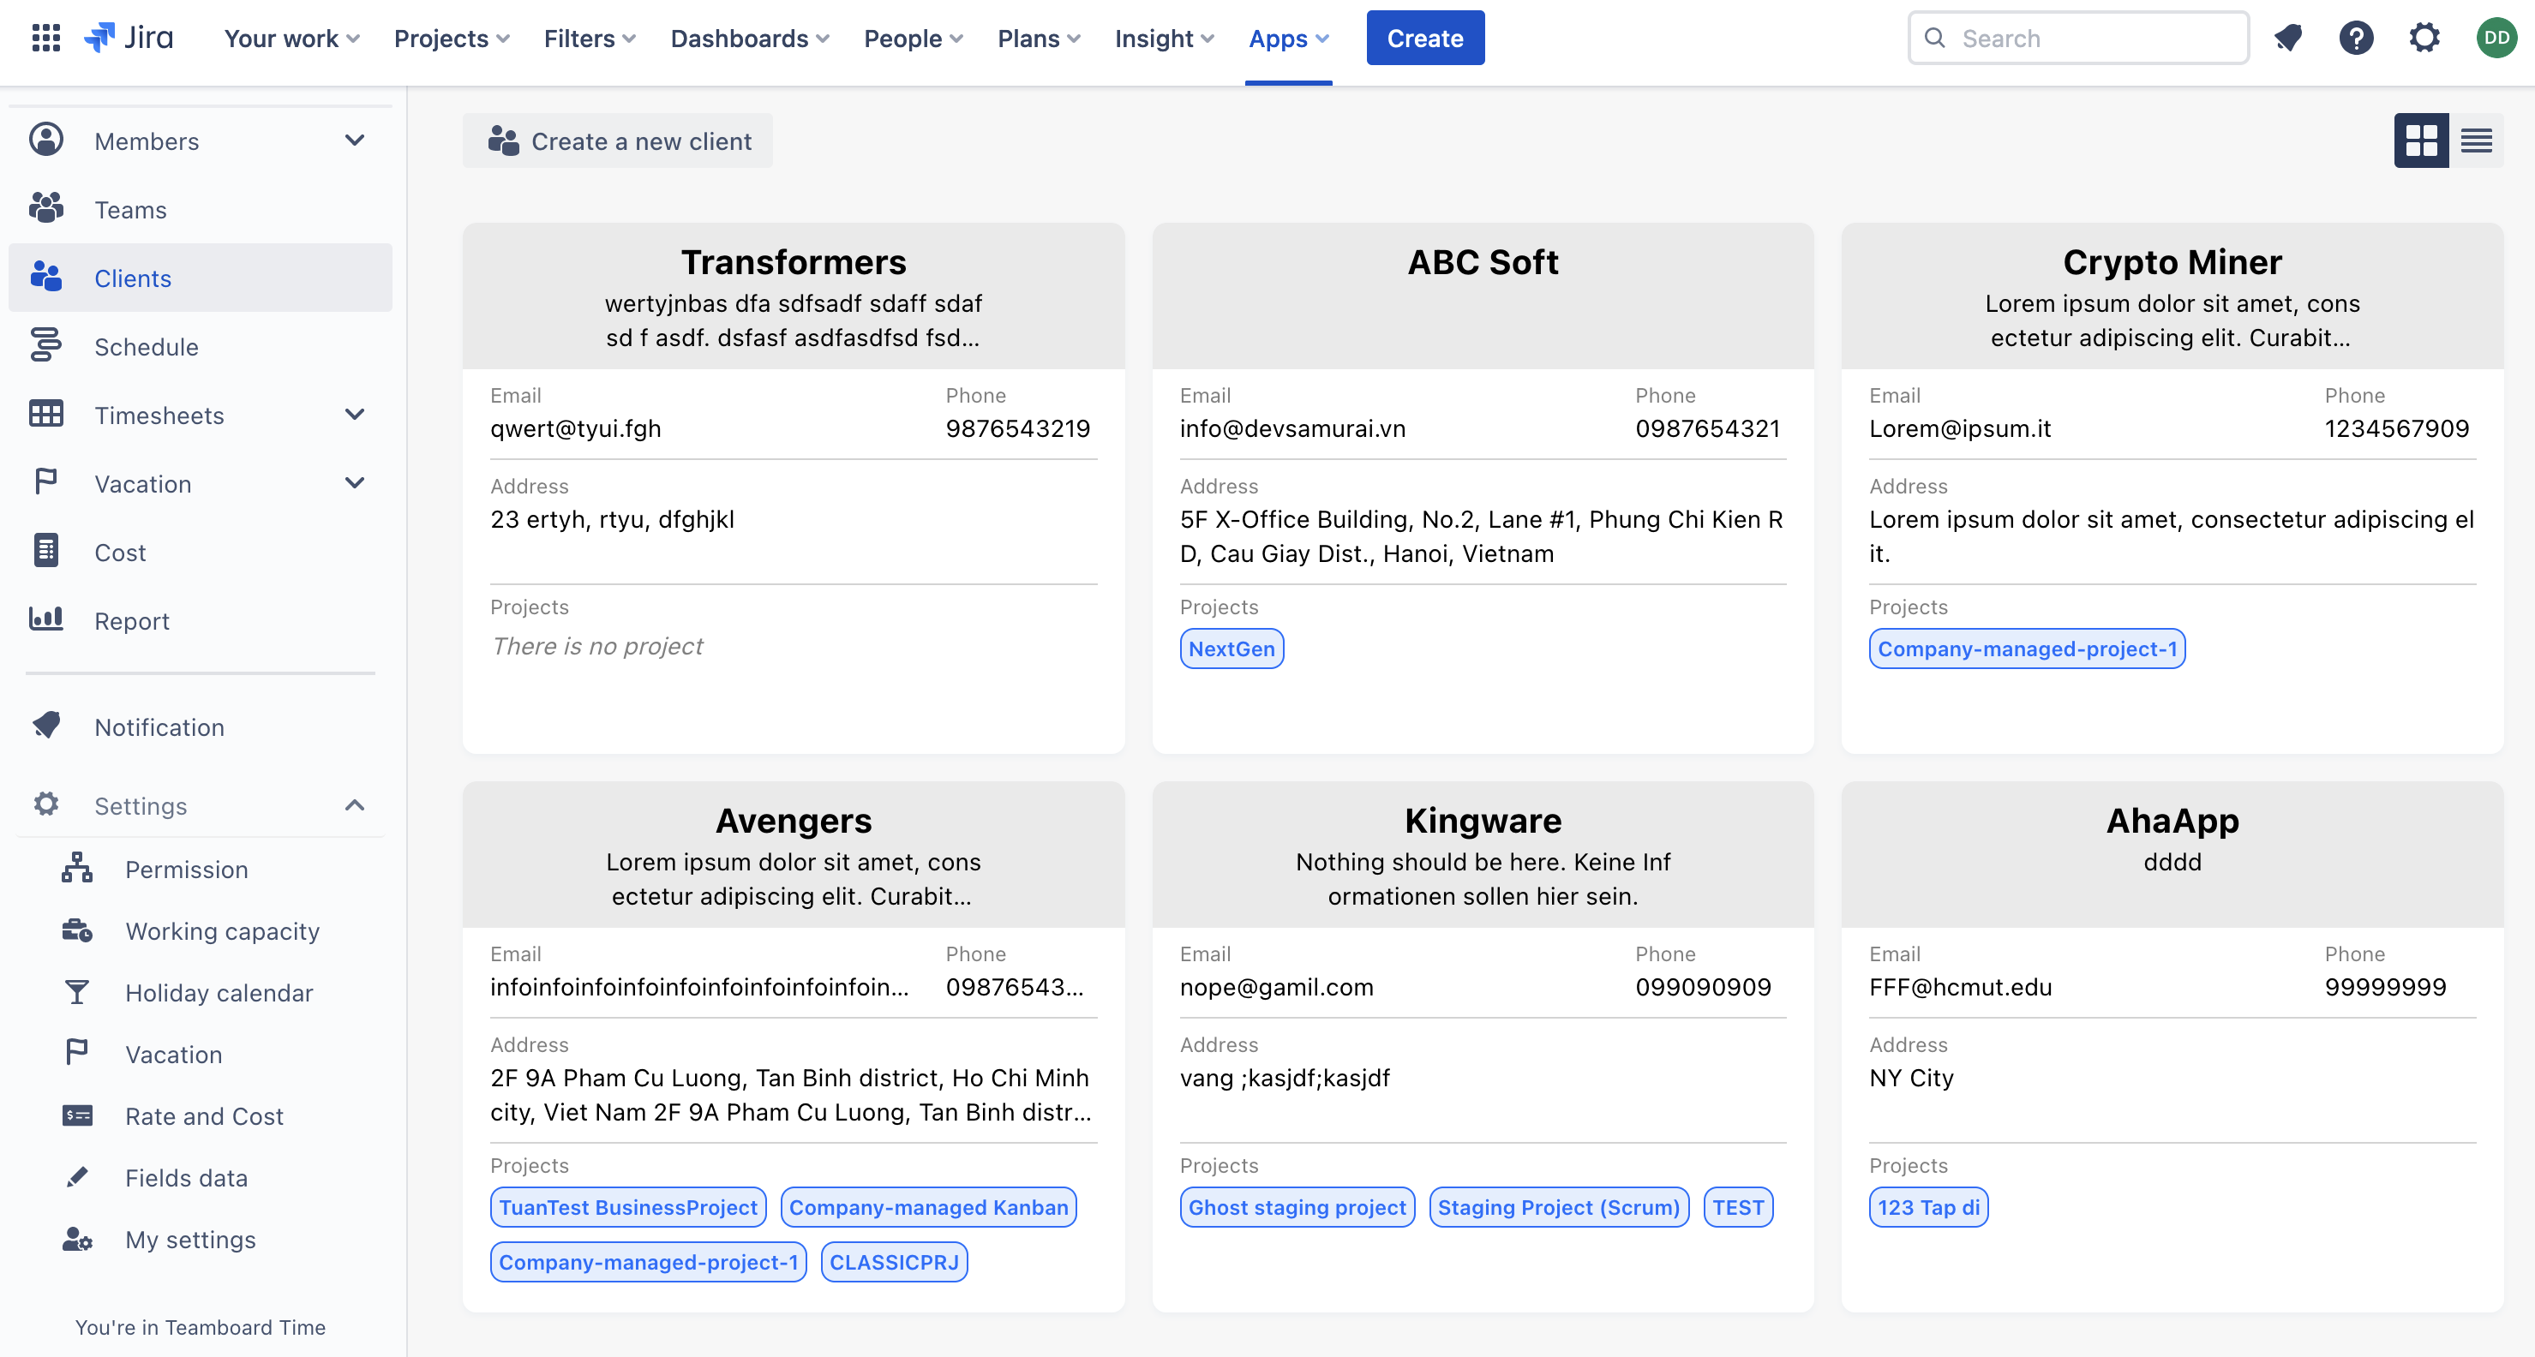Open the Projects dropdown menu

[x=451, y=39]
